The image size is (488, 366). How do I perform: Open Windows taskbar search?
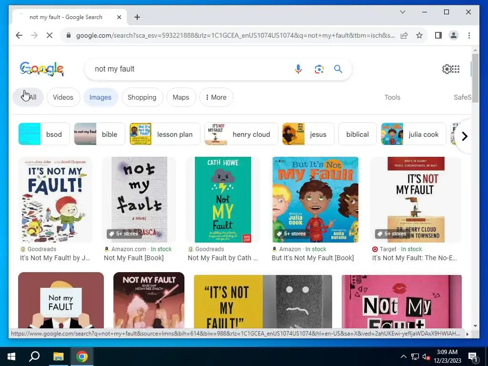point(34,356)
